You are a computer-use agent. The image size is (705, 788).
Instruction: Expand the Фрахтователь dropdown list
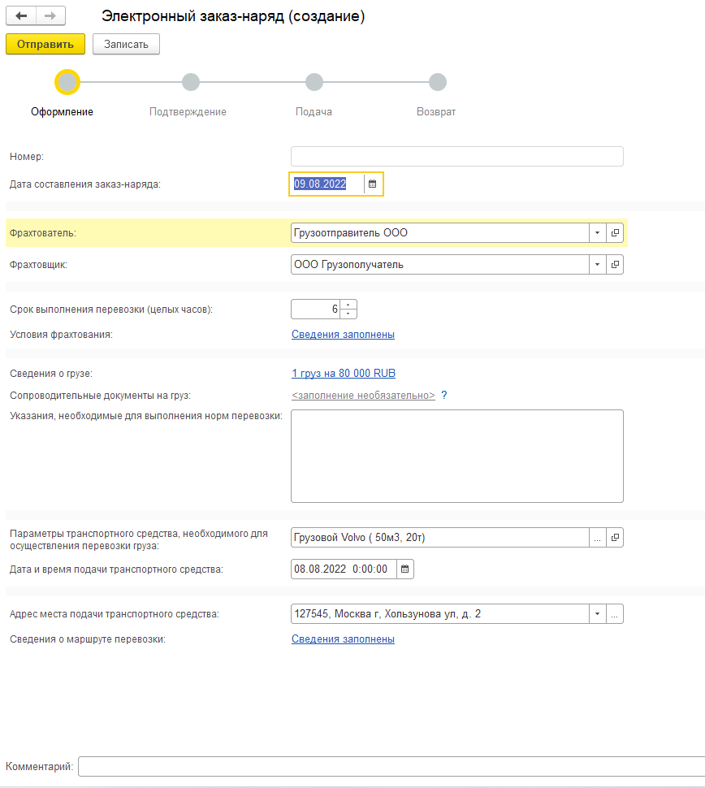pos(598,232)
